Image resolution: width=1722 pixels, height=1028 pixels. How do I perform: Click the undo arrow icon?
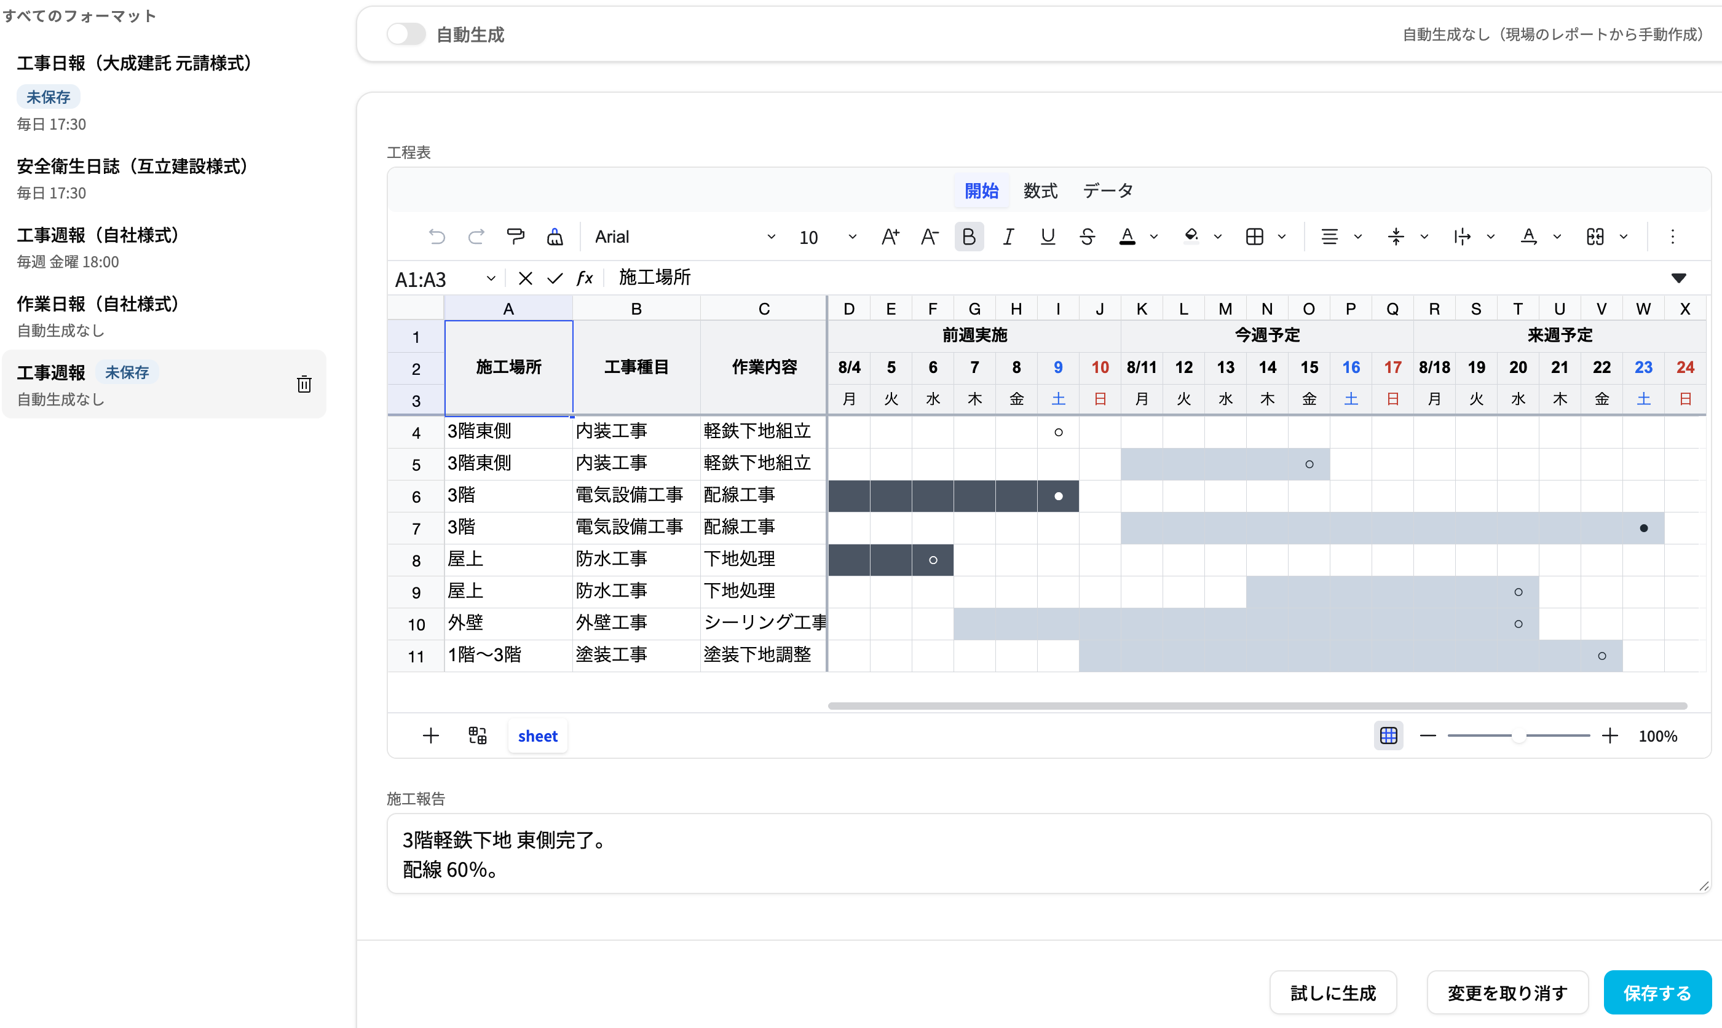click(x=436, y=237)
